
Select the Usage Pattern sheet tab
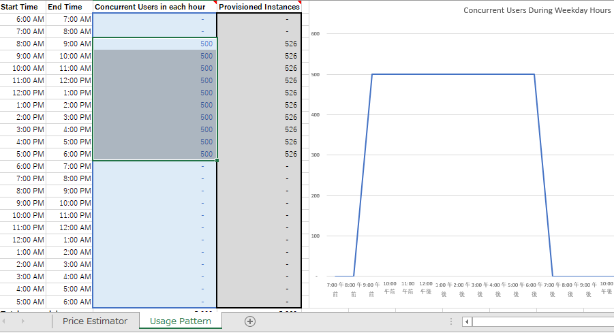(x=181, y=321)
